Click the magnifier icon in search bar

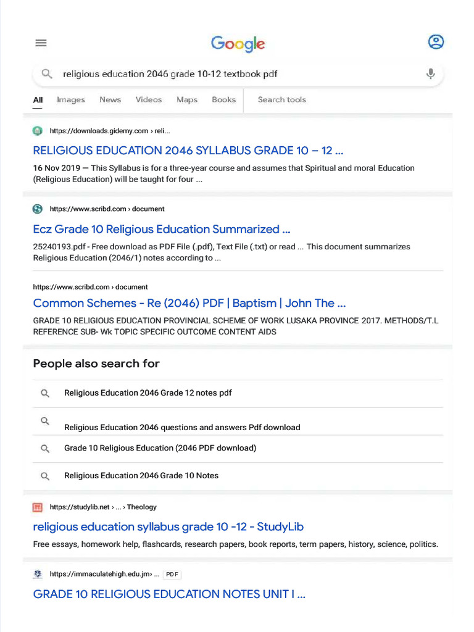click(x=47, y=74)
